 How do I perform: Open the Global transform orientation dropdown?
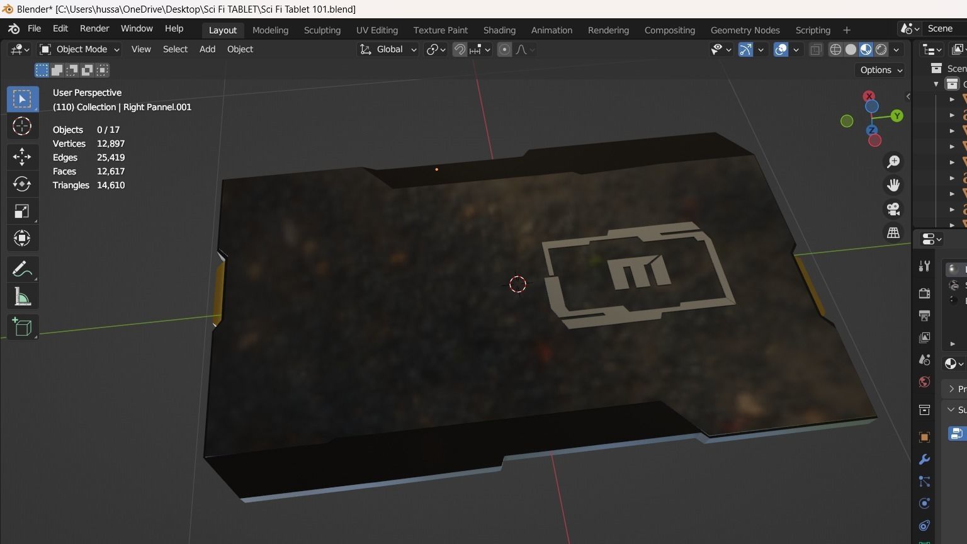tap(388, 49)
